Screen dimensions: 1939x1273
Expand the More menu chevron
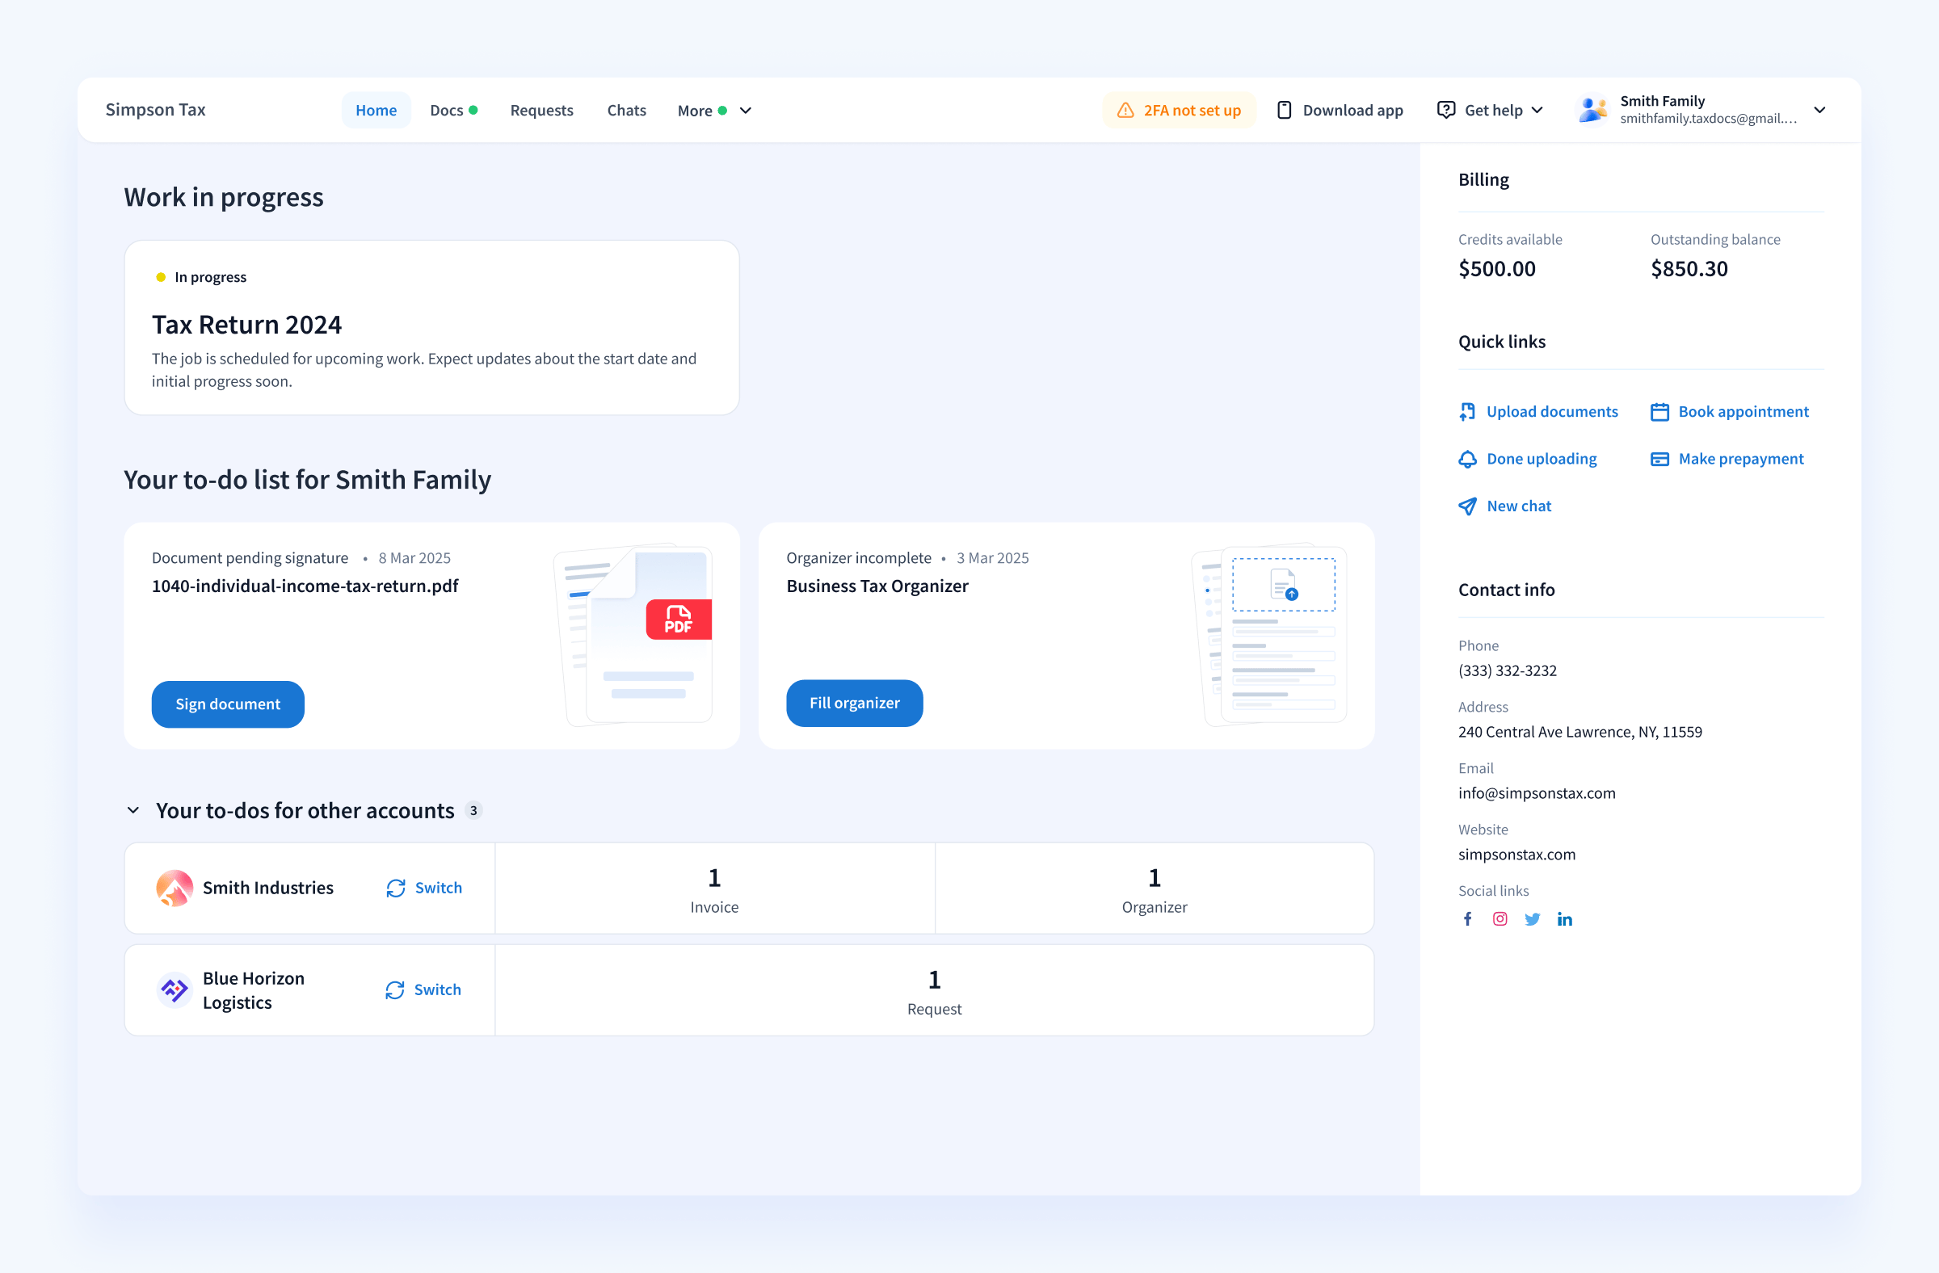746,111
